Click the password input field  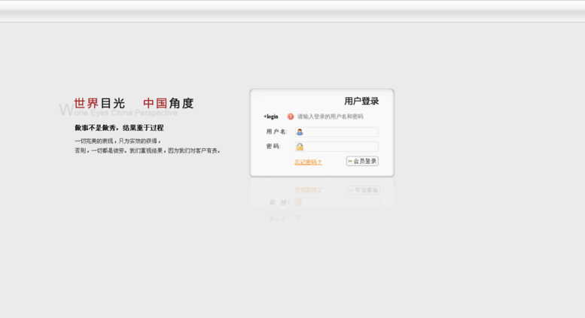tap(337, 147)
